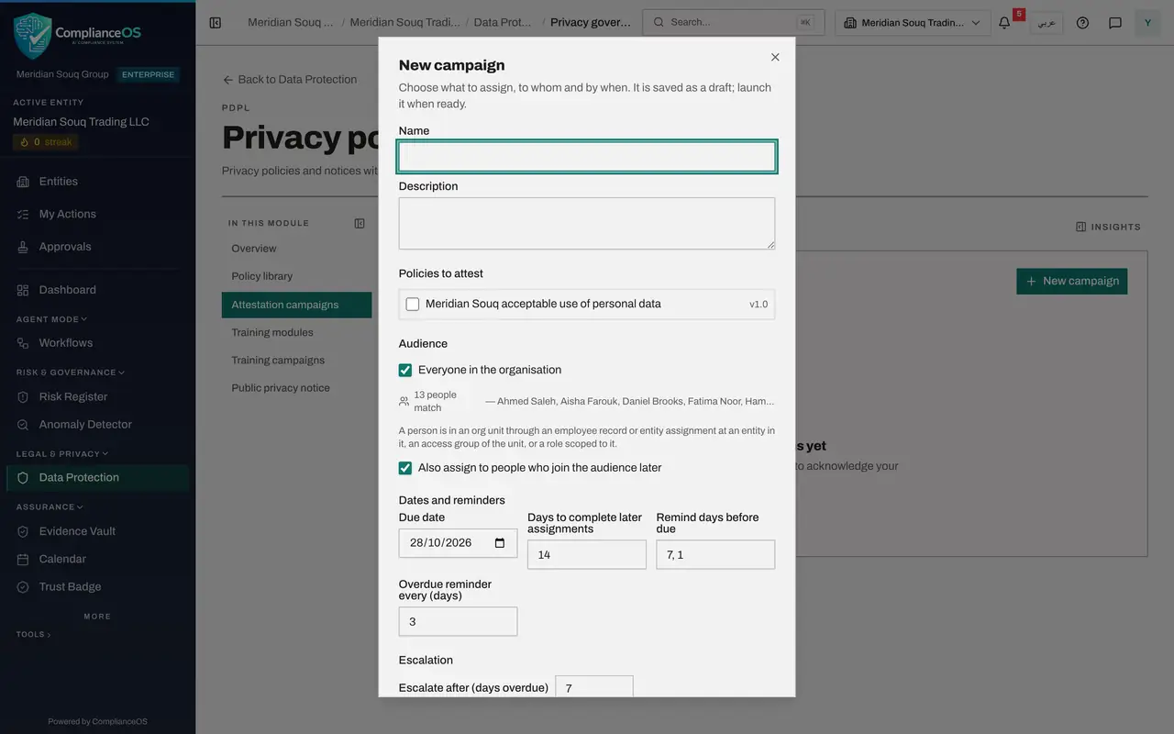Open the Insights button

pyautogui.click(x=1108, y=227)
